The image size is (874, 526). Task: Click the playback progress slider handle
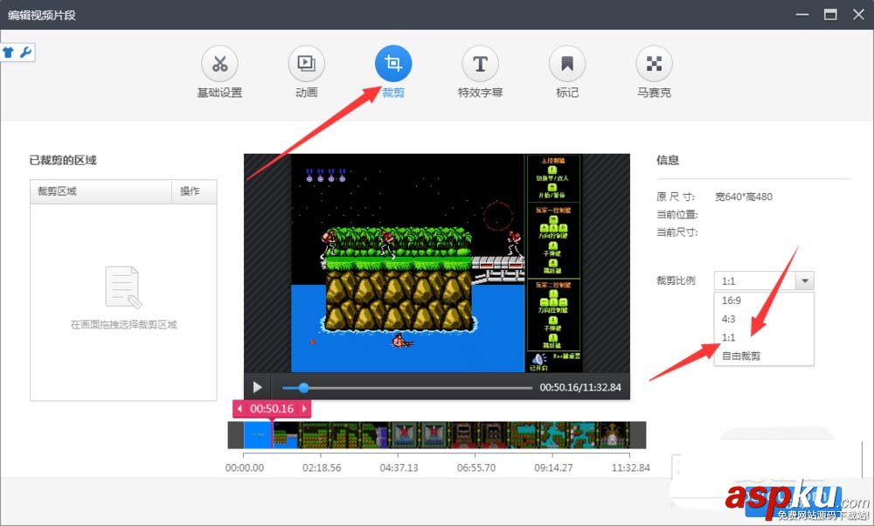coord(303,387)
